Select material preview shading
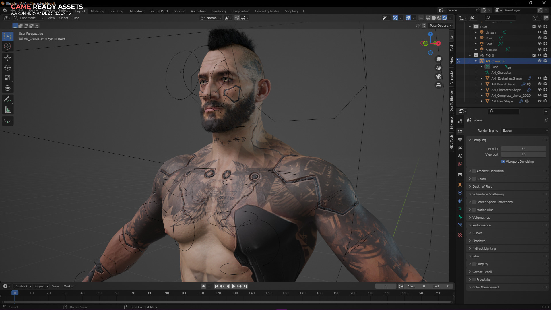Image resolution: width=551 pixels, height=310 pixels. point(439,18)
